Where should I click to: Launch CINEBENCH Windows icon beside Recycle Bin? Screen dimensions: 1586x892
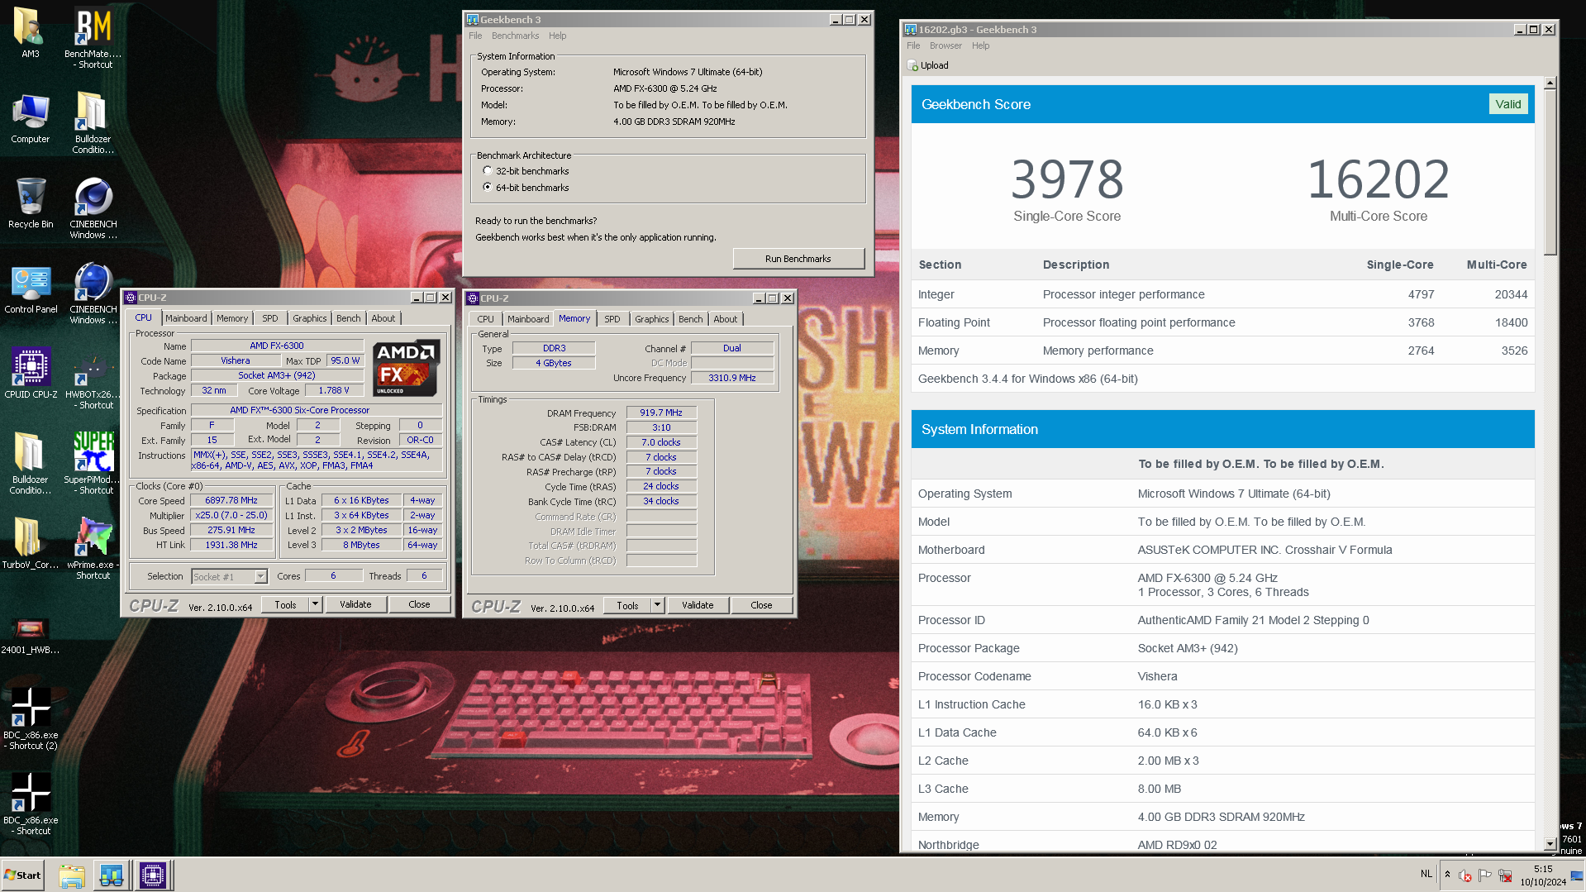pos(93,208)
